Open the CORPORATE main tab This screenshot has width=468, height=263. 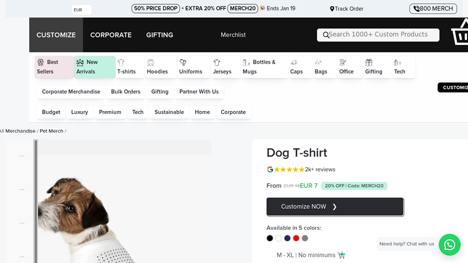tap(111, 35)
